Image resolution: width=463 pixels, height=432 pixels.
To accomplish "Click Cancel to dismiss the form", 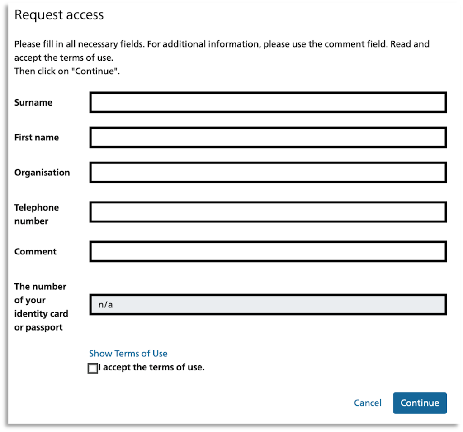I will (368, 403).
